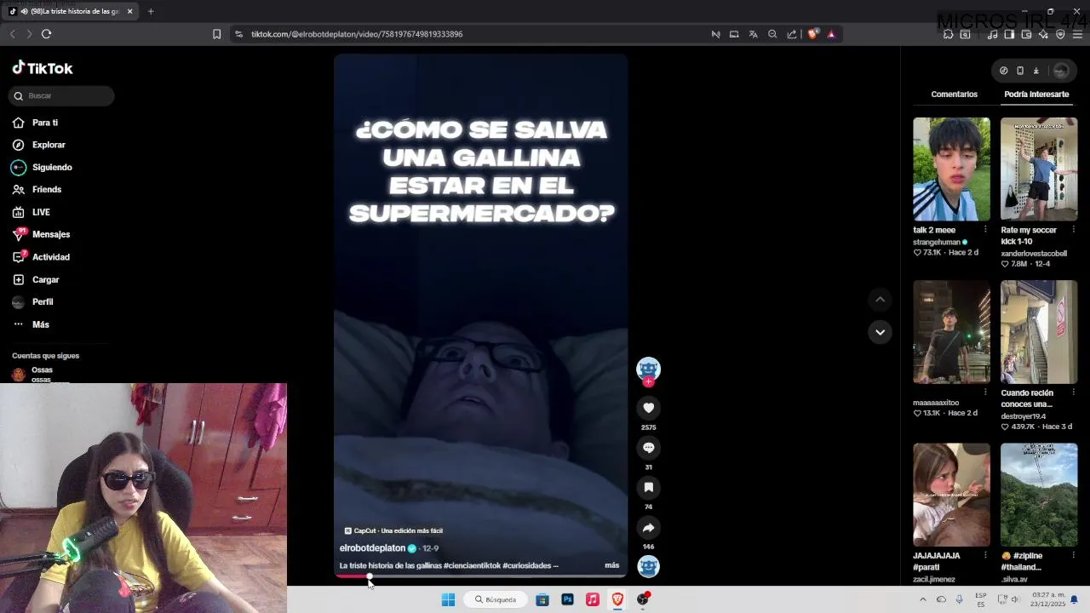The height and width of the screenshot is (613, 1090).
Task: Open the TikTok coins icon in the top pill
Action: [1003, 71]
